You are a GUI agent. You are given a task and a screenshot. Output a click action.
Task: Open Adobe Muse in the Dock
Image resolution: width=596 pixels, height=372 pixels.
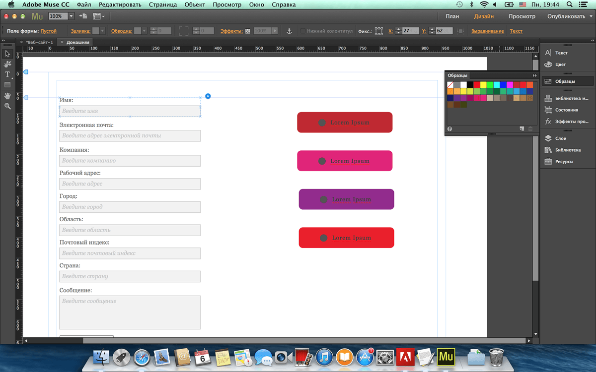tap(446, 357)
